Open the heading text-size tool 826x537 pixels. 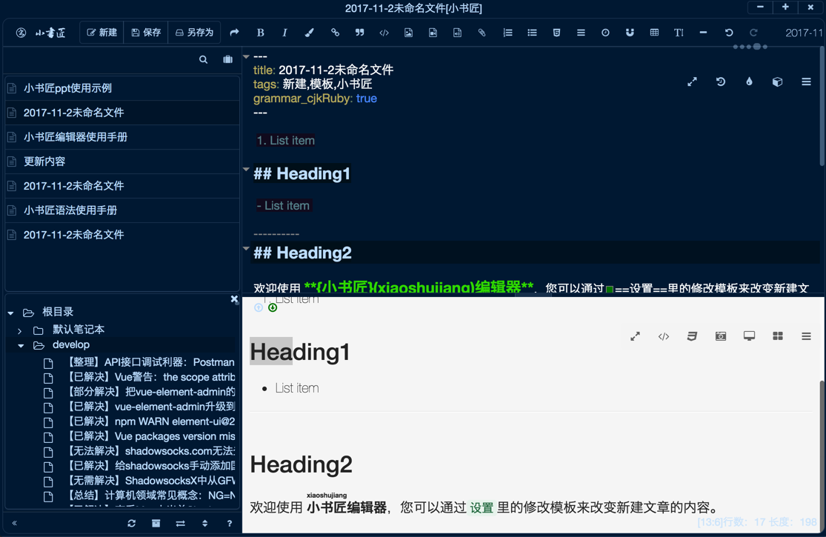(x=679, y=33)
